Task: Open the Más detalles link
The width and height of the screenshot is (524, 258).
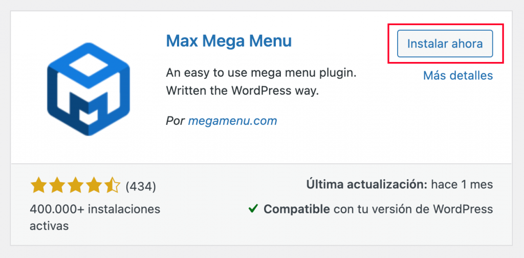Action: (457, 76)
